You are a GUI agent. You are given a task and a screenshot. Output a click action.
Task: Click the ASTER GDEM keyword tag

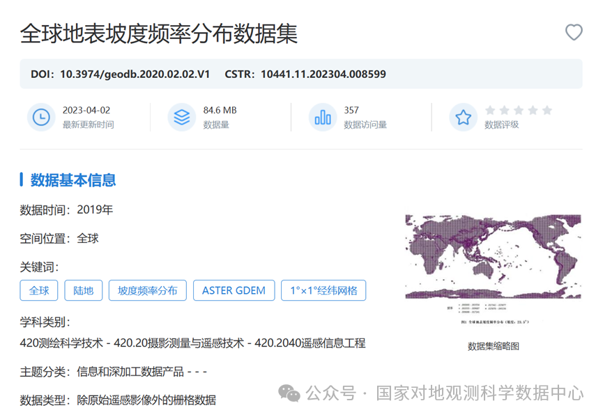[x=234, y=290]
